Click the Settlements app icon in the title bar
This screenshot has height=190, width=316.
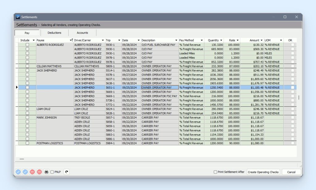[x=18, y=17]
